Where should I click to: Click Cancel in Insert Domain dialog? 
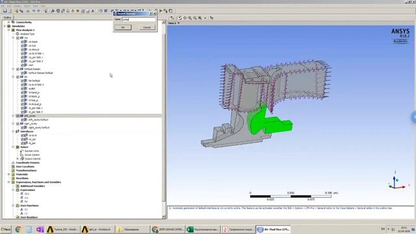pyautogui.click(x=147, y=27)
